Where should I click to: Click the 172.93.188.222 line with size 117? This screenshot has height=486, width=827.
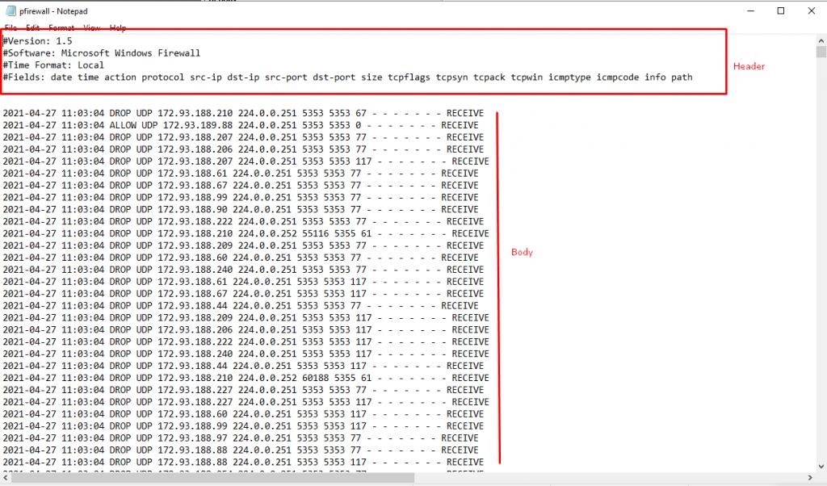(x=246, y=342)
